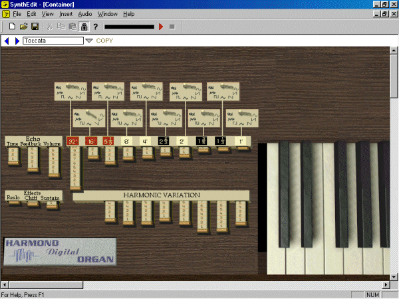399x299 pixels.
Task: Go to previous patch with left arrow
Action: pos(7,41)
